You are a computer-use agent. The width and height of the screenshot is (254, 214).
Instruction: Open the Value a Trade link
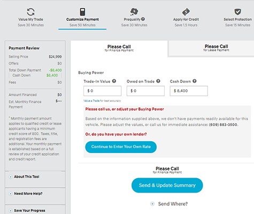pos(91,101)
